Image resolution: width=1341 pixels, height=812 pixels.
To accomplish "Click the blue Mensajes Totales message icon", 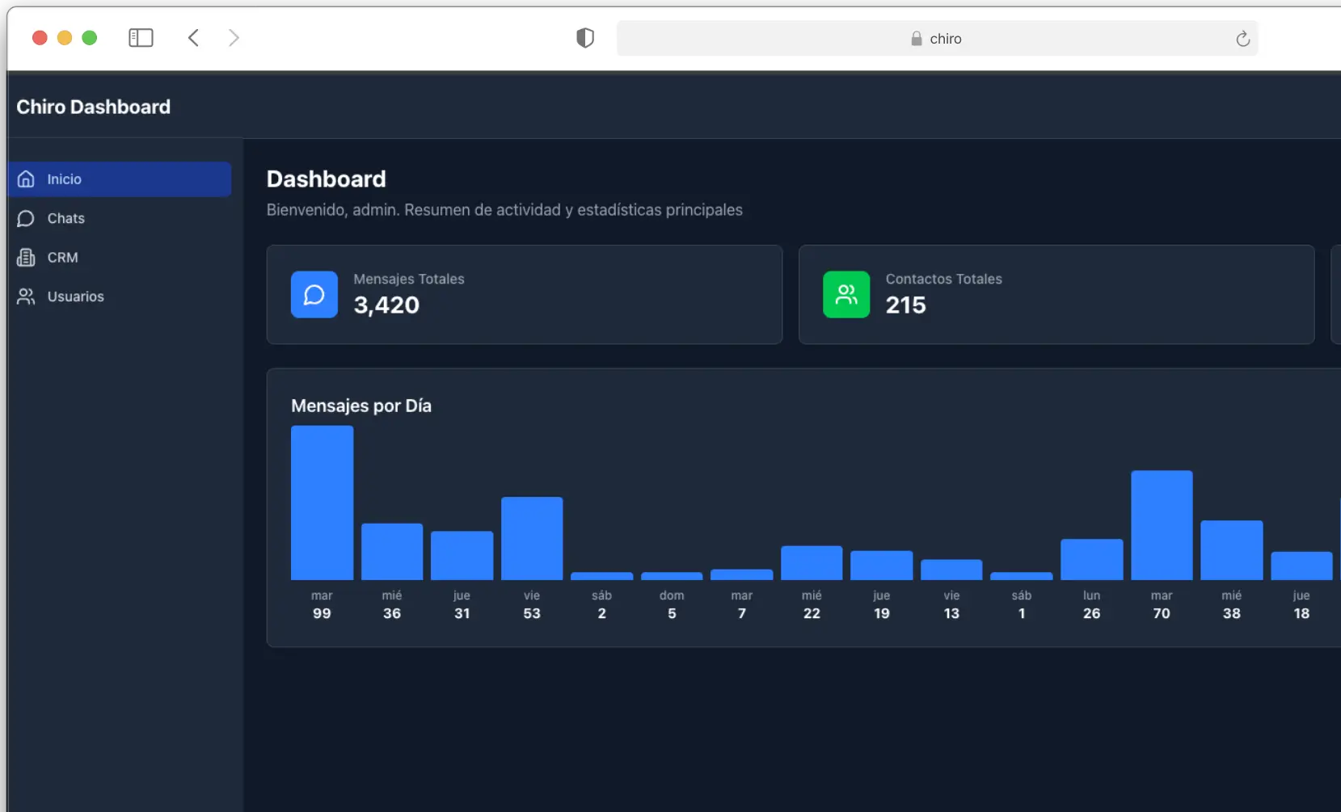I will tap(314, 295).
